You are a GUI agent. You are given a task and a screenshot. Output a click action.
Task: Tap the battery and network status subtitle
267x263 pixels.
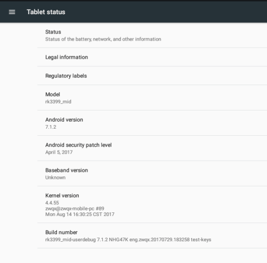[103, 39]
